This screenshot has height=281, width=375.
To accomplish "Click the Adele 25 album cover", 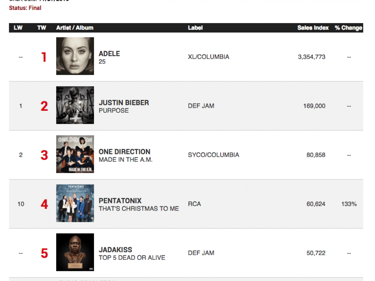I will (75, 56).
